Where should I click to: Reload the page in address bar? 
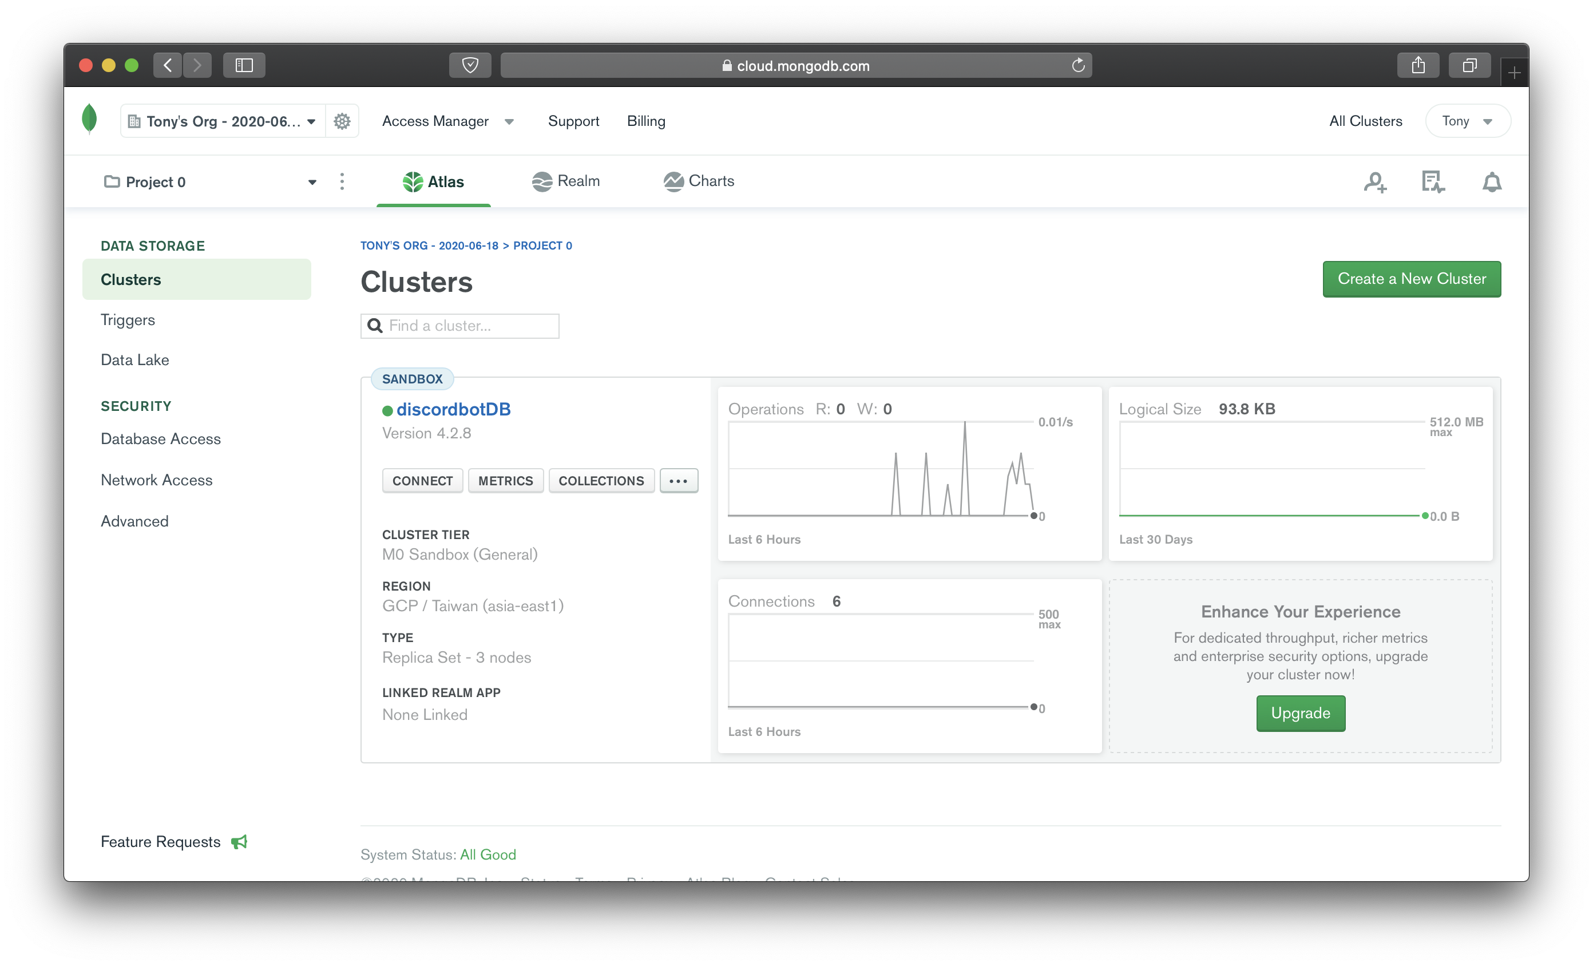coord(1077,65)
